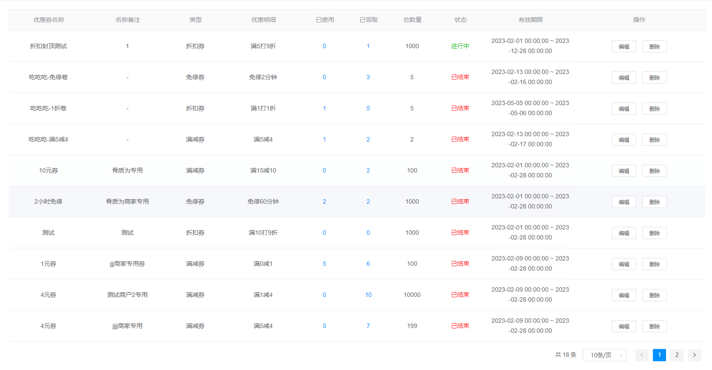Click the previous page arrow in pagination

[x=642, y=355]
